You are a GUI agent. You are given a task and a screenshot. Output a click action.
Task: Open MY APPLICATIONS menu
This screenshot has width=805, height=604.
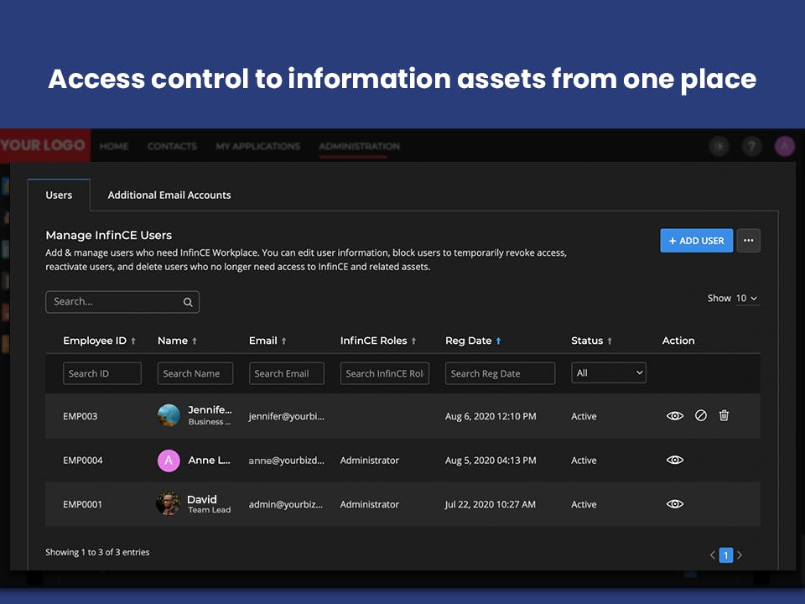pyautogui.click(x=257, y=146)
